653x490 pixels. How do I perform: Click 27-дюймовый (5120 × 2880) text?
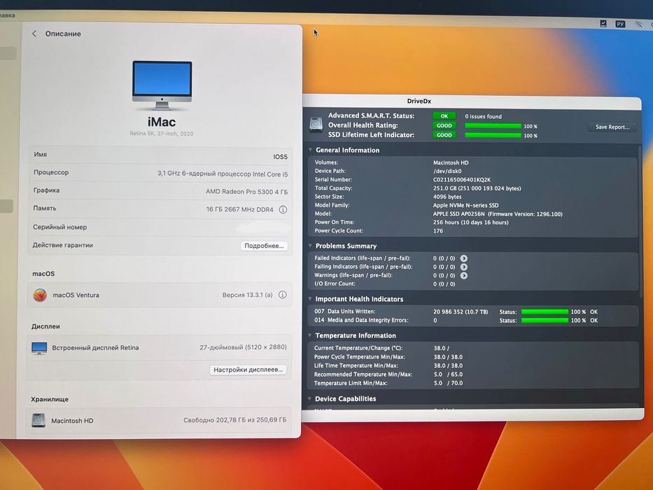[243, 347]
